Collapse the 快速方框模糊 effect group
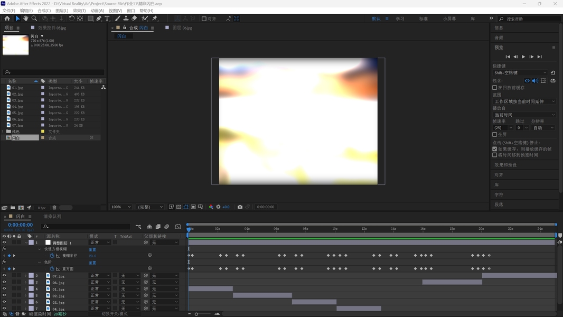563x317 pixels. click(40, 249)
